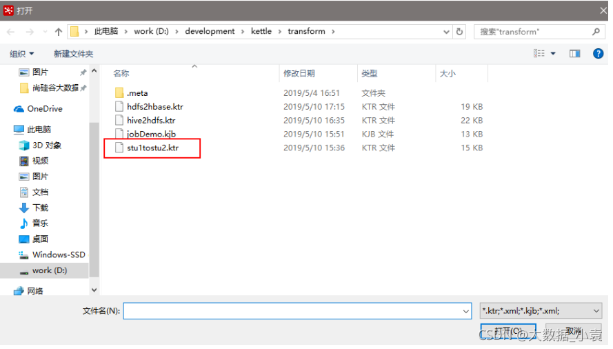Open the view options dropdown arrow
Viewport: 613px width, 349px height.
[x=553, y=54]
